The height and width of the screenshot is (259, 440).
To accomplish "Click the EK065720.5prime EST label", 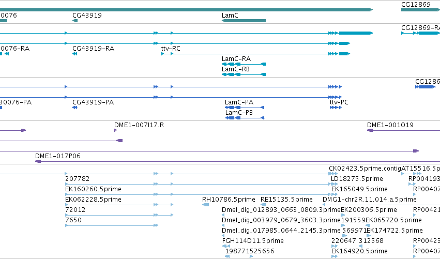I will pyautogui.click(x=393, y=220).
